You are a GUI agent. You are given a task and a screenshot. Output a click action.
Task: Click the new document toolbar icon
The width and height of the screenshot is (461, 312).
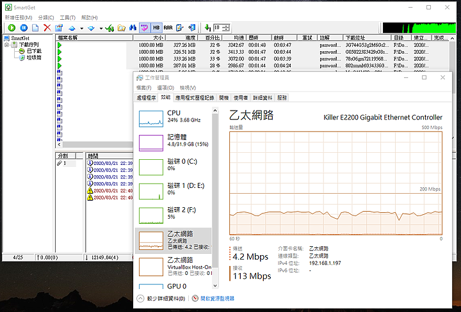click(35, 28)
